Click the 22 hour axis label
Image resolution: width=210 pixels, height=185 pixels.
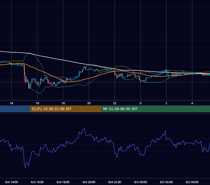115,103
